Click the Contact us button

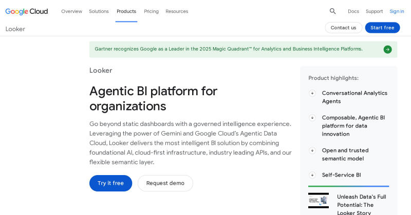tap(343, 28)
